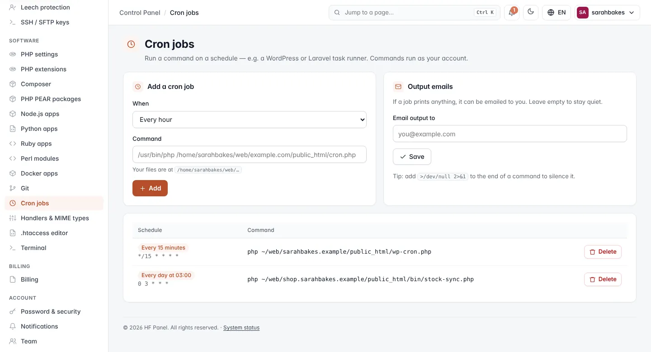This screenshot has height=352, width=651.
Task: Open Node.js apps section
Action: 54,114
